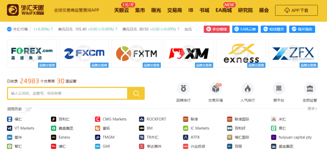Open 百丽 from browsing history
The image size is (327, 159).
tap(234, 146)
